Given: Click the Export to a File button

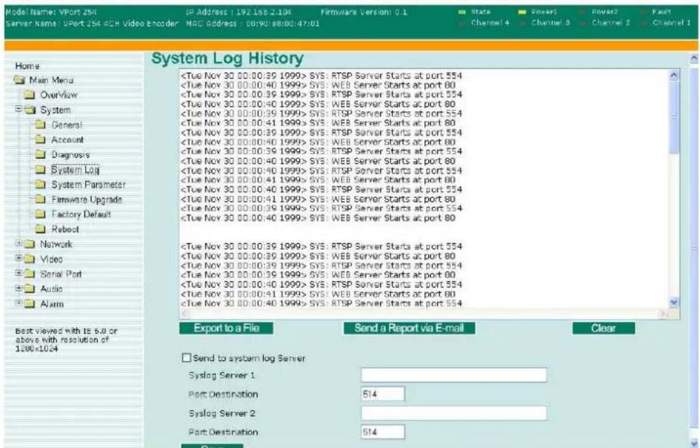Looking at the screenshot, I should point(227,328).
